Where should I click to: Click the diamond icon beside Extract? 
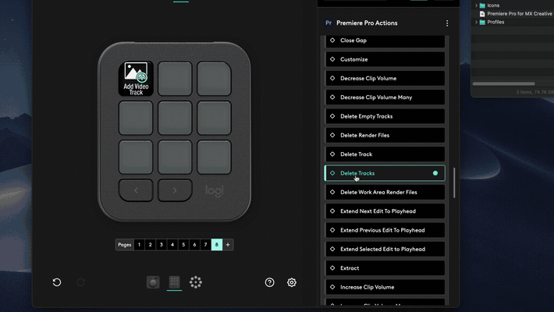pyautogui.click(x=332, y=268)
